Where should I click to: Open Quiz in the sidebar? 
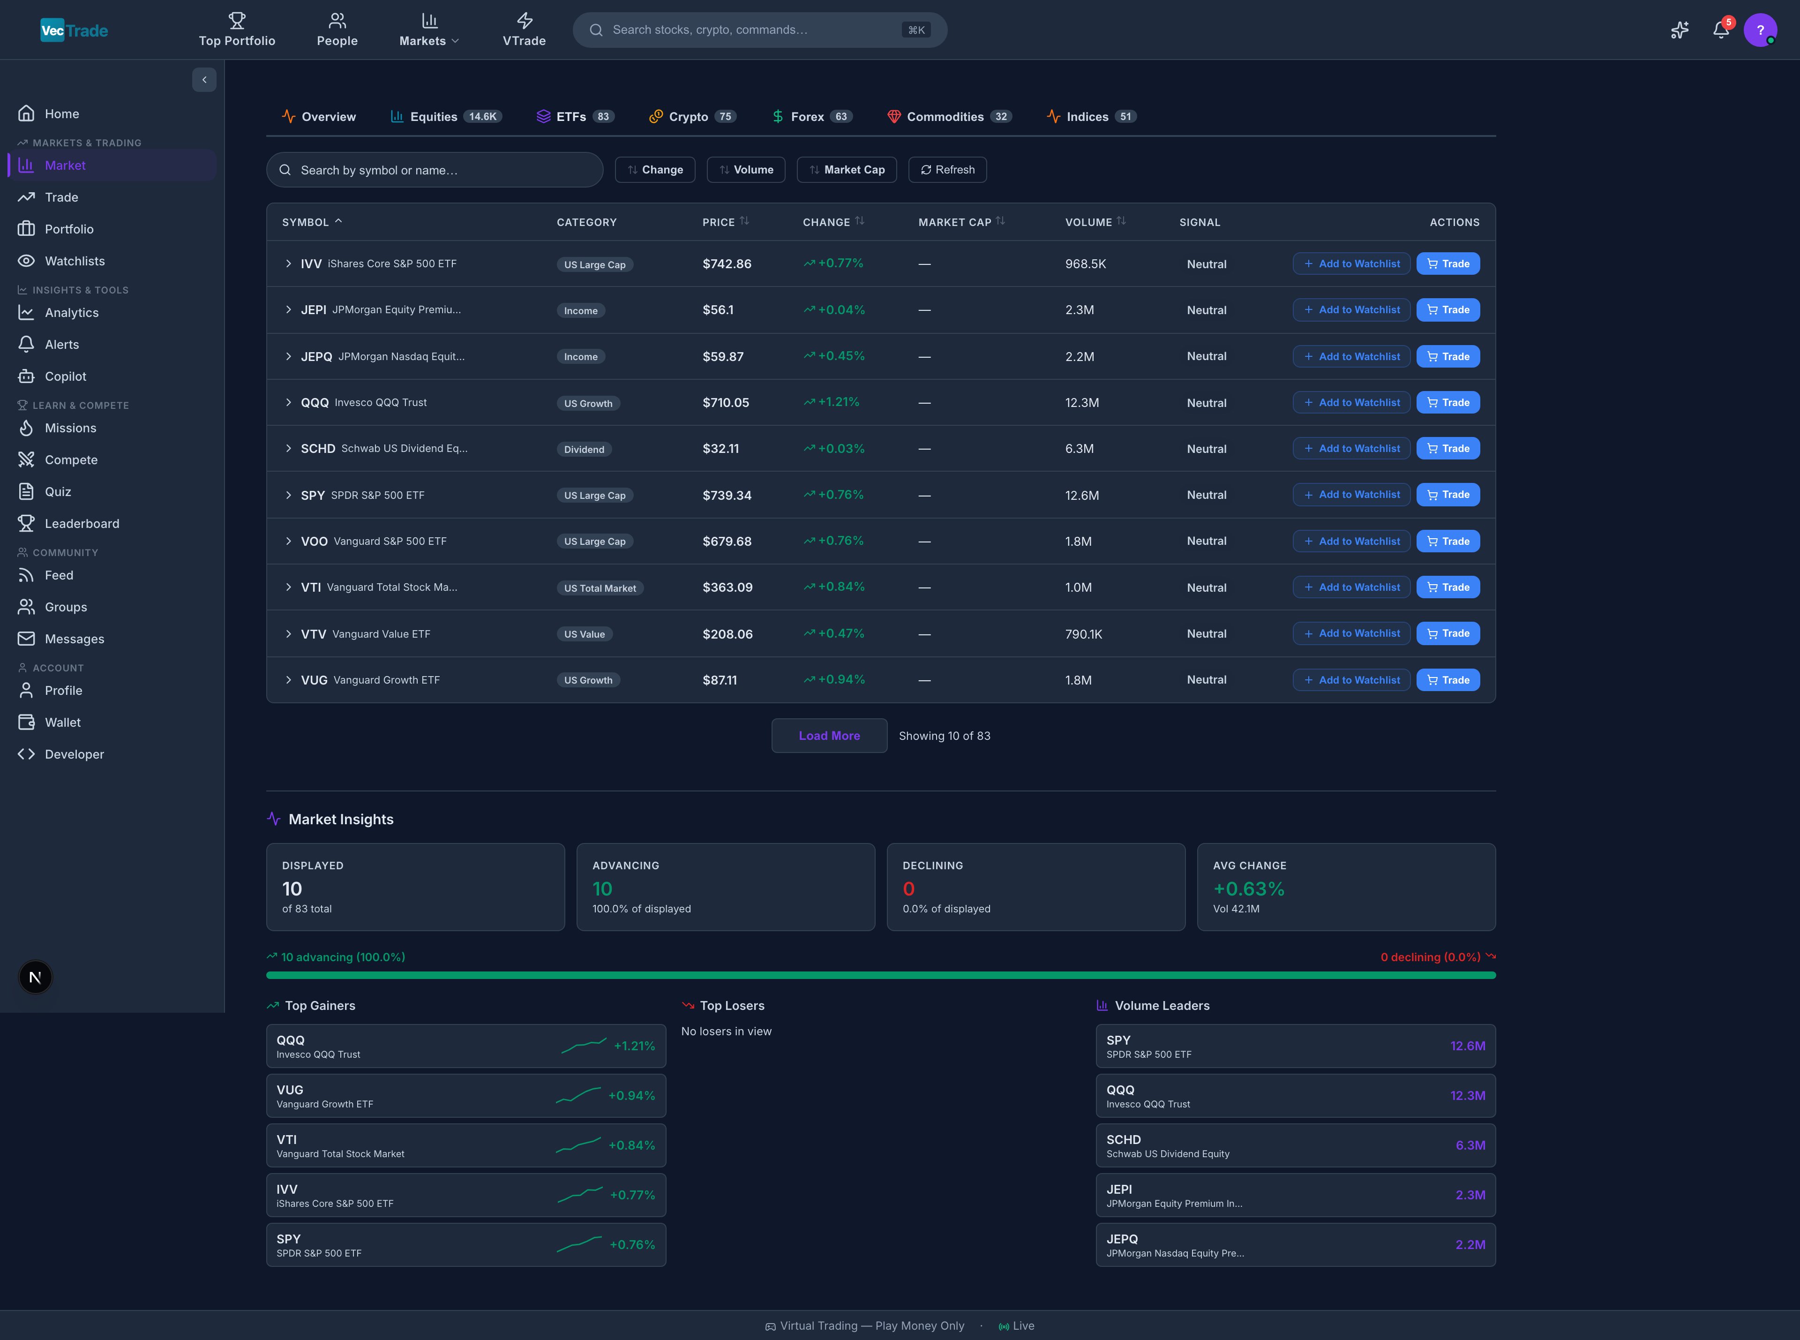coord(112,491)
